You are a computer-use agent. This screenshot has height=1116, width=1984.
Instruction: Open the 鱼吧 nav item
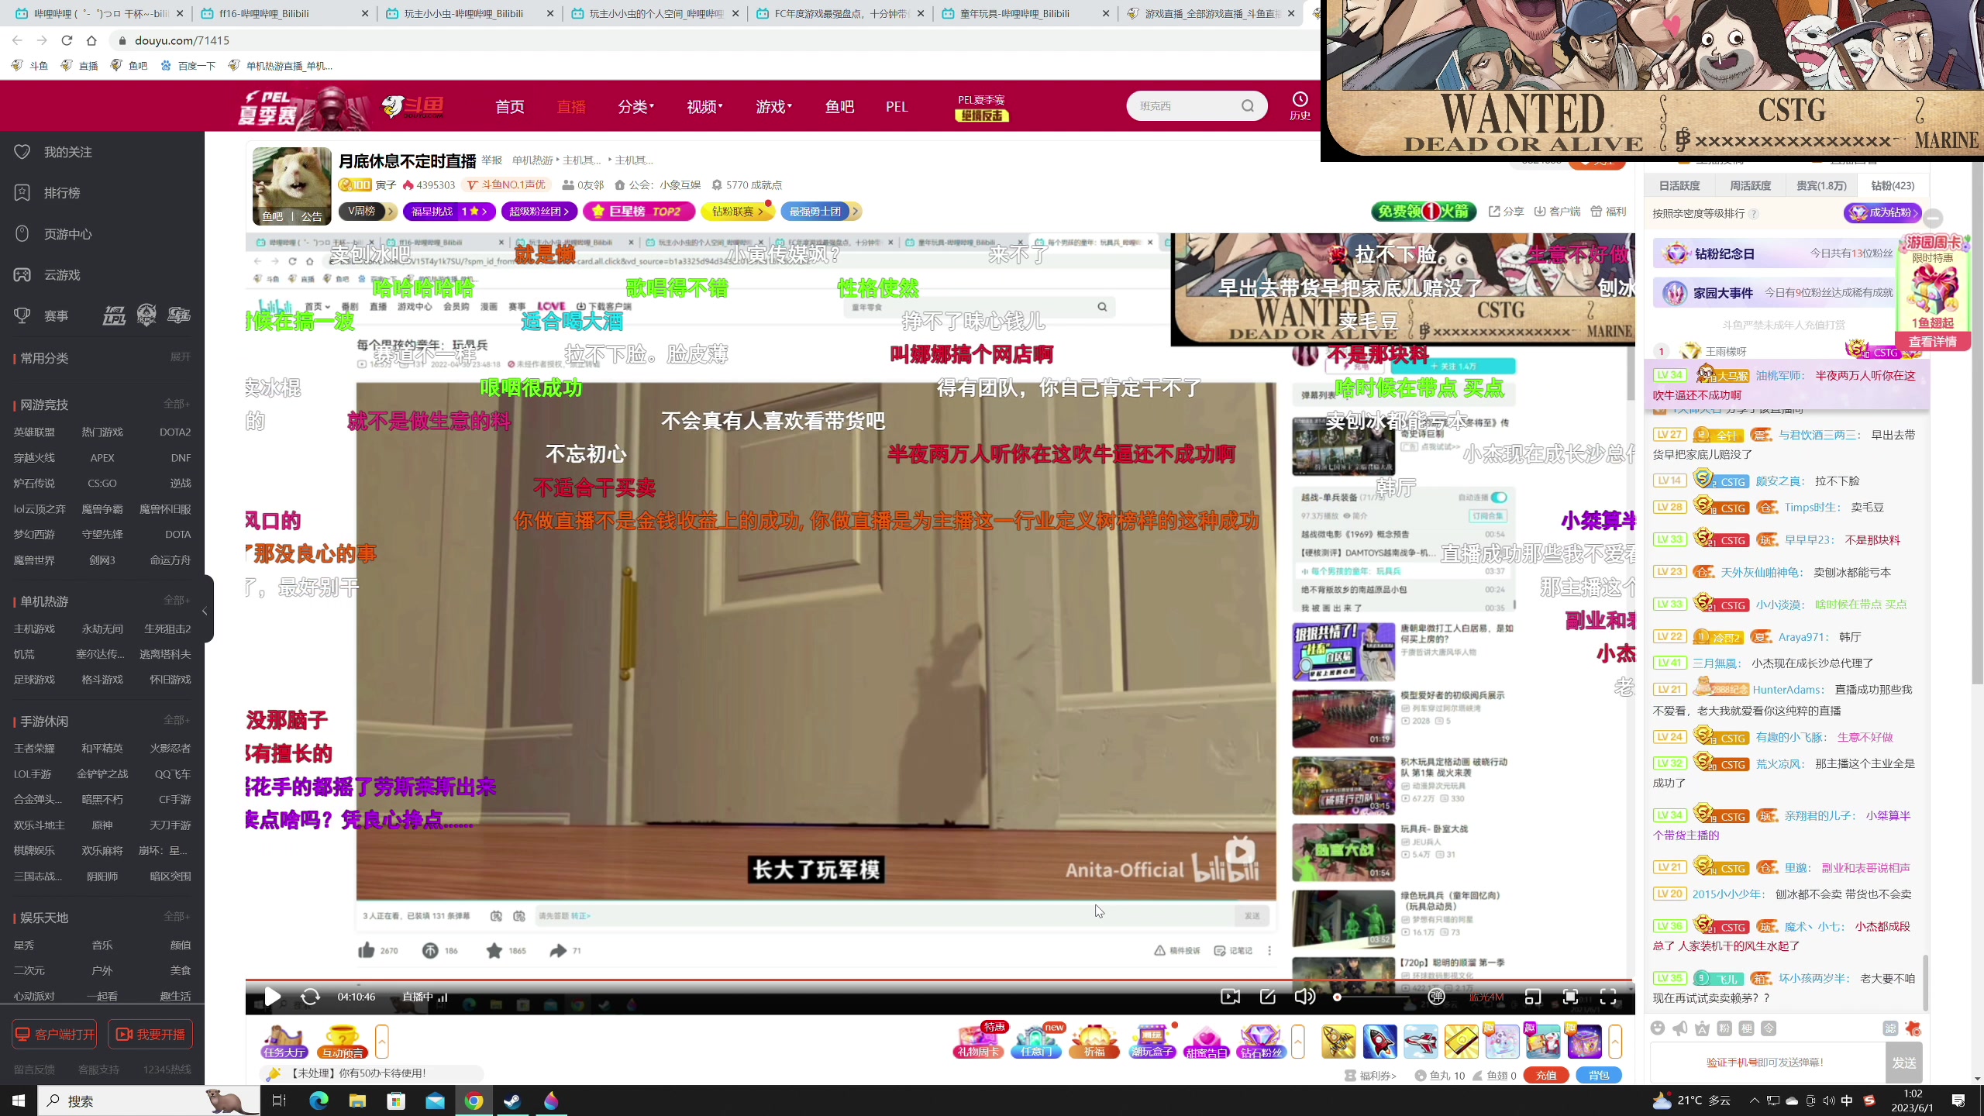click(x=839, y=107)
